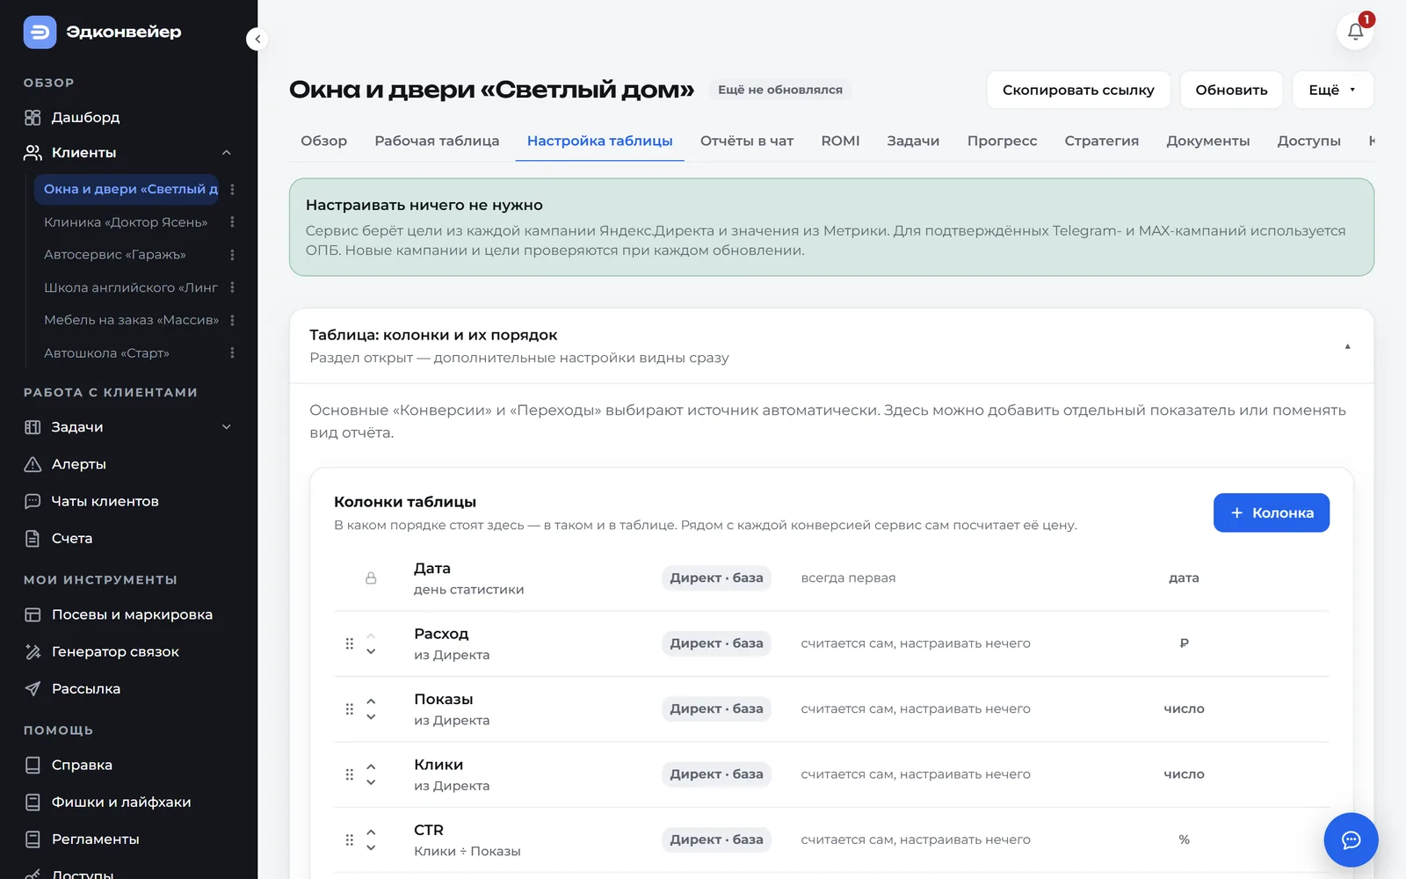1406x879 pixels.
Task: Click the Задачи kanban icon in the sidebar
Action: click(x=33, y=427)
